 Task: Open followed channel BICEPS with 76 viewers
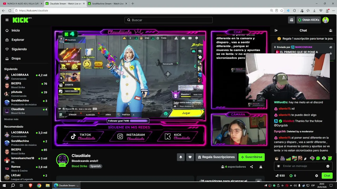(26, 85)
